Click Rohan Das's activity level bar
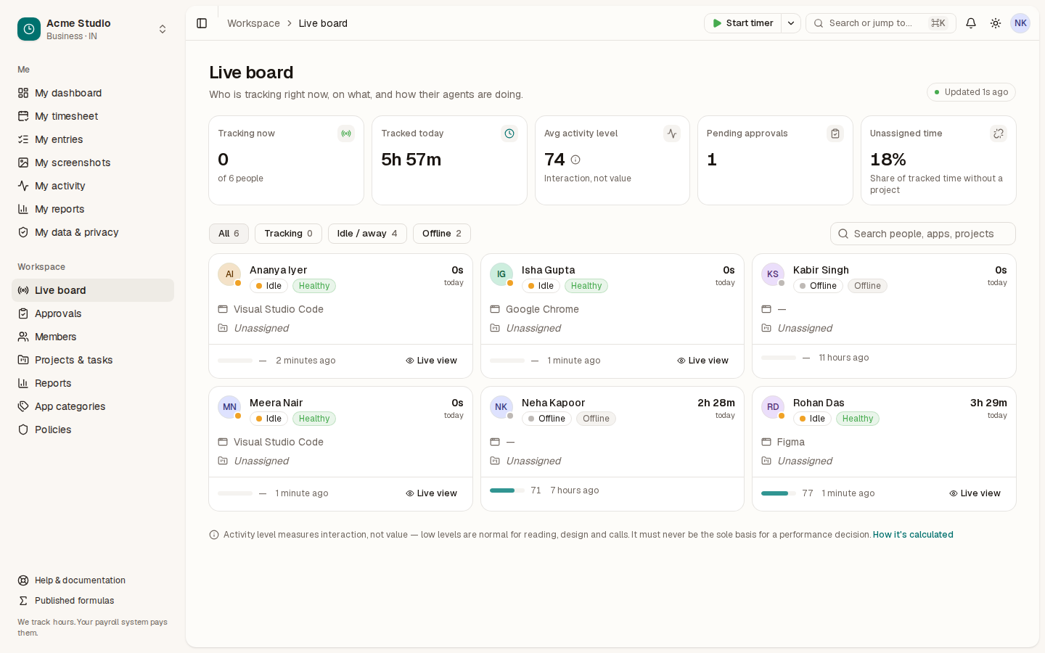Screen dimensions: 1045x653 pyautogui.click(x=779, y=493)
